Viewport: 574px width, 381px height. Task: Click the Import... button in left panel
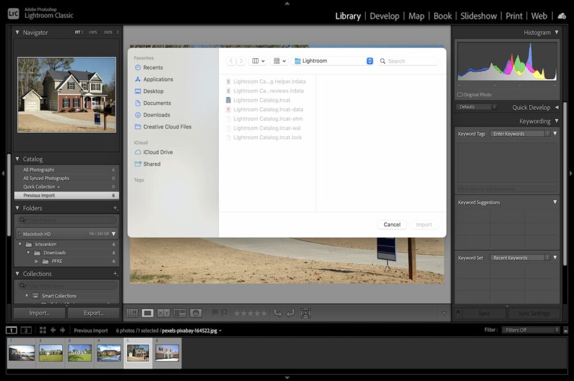pos(40,313)
